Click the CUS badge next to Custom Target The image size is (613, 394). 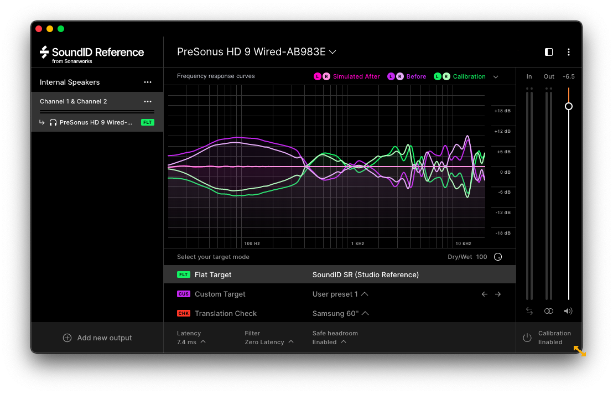pyautogui.click(x=183, y=294)
